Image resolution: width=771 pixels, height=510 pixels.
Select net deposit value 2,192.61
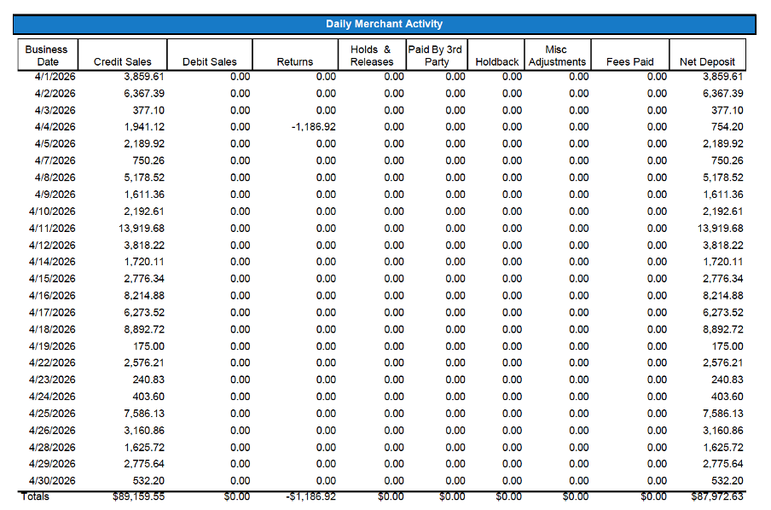(x=723, y=212)
